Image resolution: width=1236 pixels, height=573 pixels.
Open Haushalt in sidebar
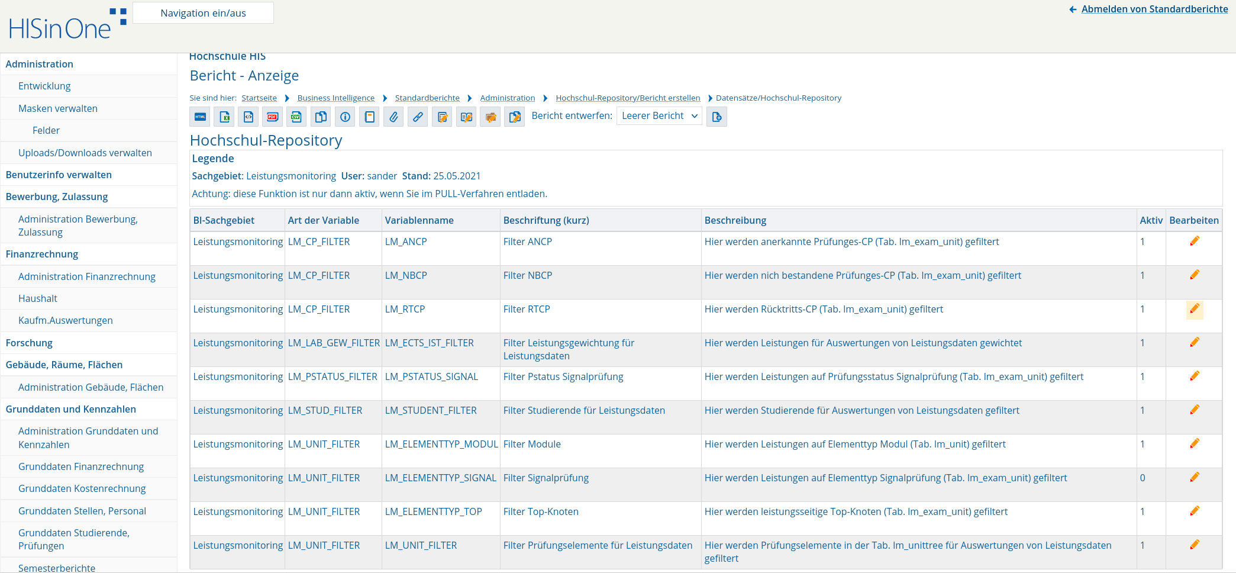pos(89,298)
